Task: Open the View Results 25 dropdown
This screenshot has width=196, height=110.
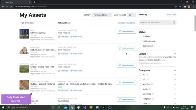Action: [131, 15]
